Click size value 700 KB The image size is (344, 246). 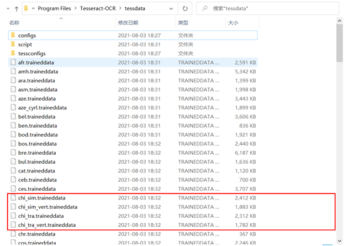click(x=247, y=180)
